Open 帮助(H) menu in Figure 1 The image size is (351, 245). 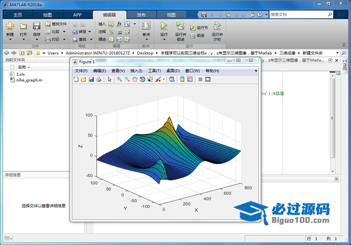click(x=212, y=71)
